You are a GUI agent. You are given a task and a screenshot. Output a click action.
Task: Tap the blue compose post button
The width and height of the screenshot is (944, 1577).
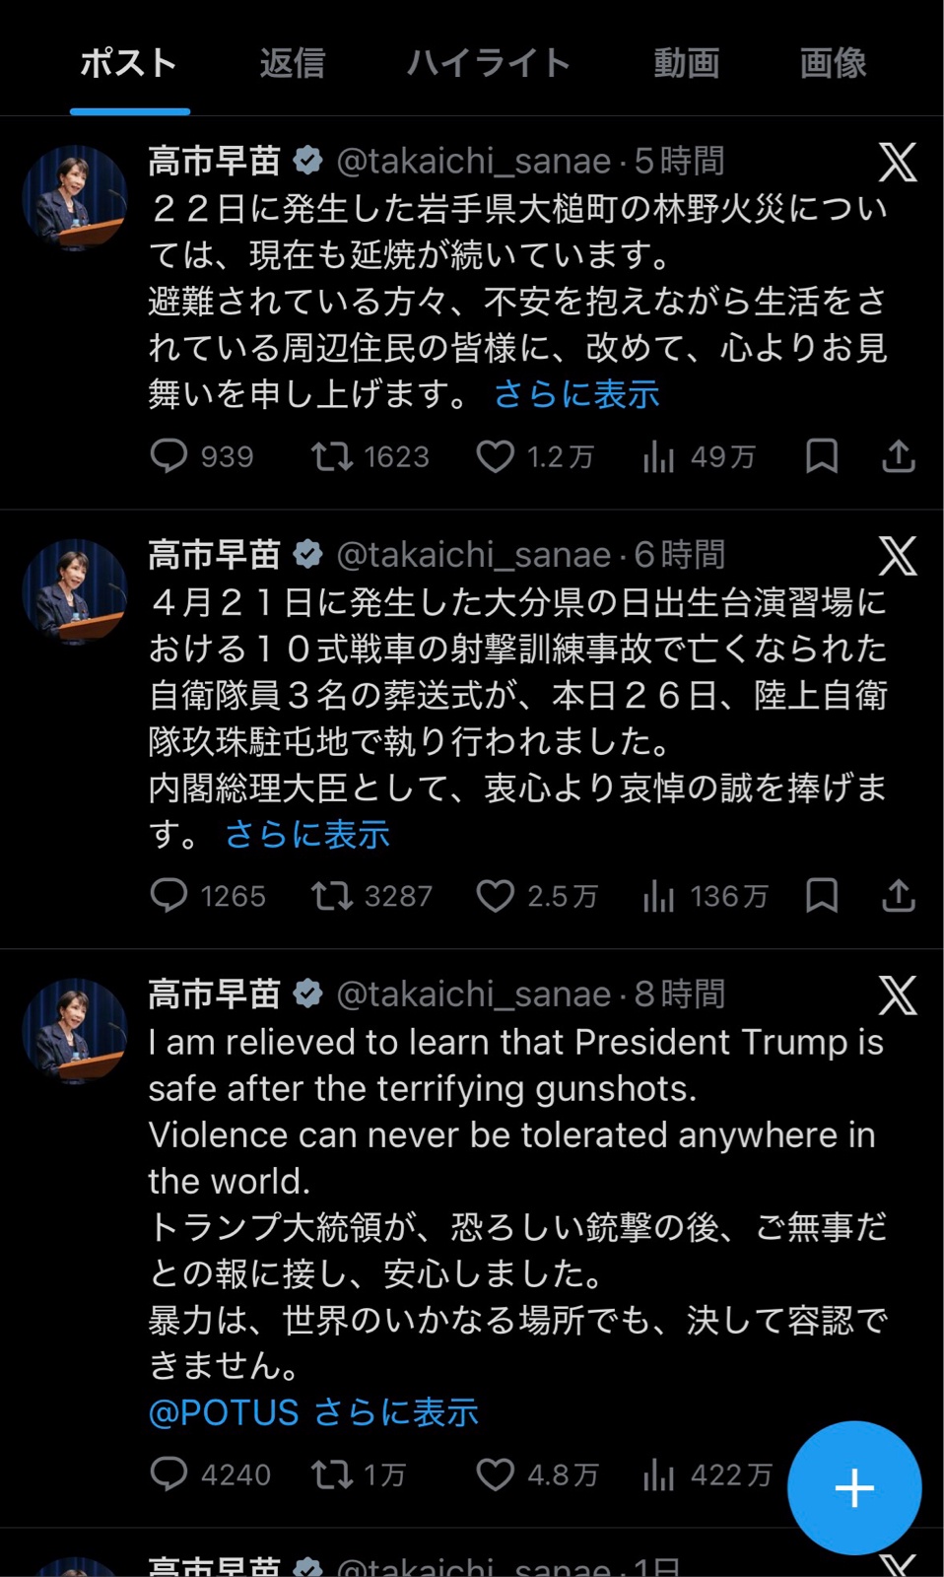(854, 1487)
